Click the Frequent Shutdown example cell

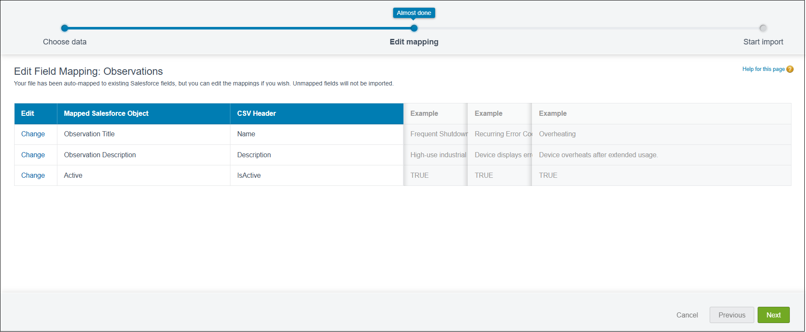(436, 134)
